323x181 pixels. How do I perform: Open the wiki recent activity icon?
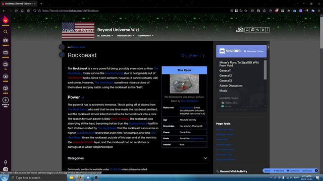tap(257, 30)
